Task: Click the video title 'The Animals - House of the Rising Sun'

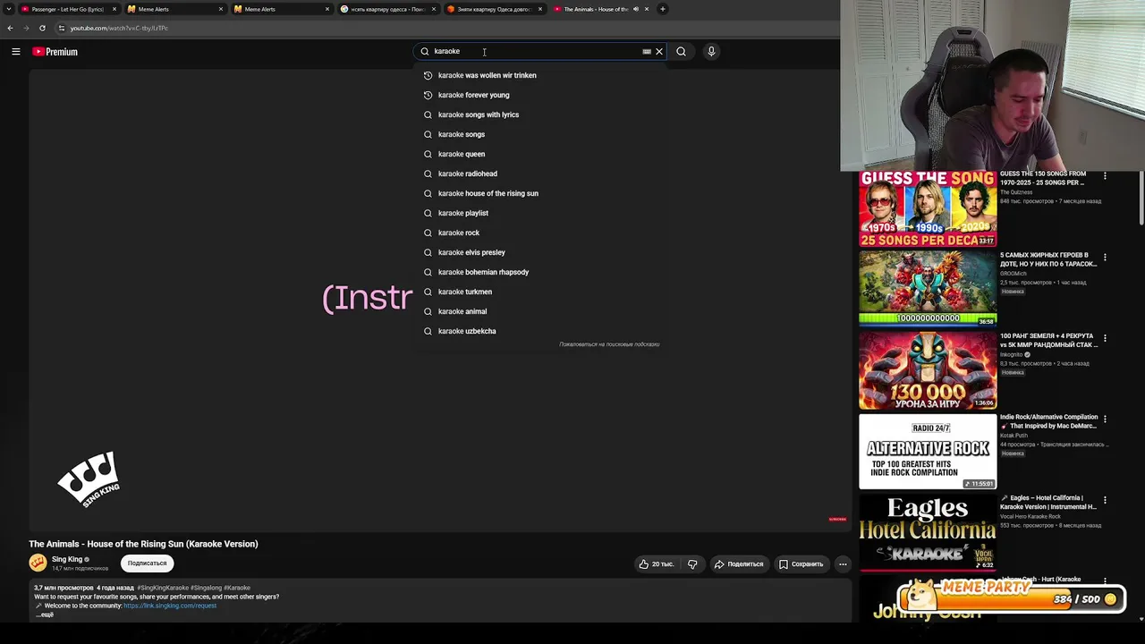Action: (x=143, y=544)
